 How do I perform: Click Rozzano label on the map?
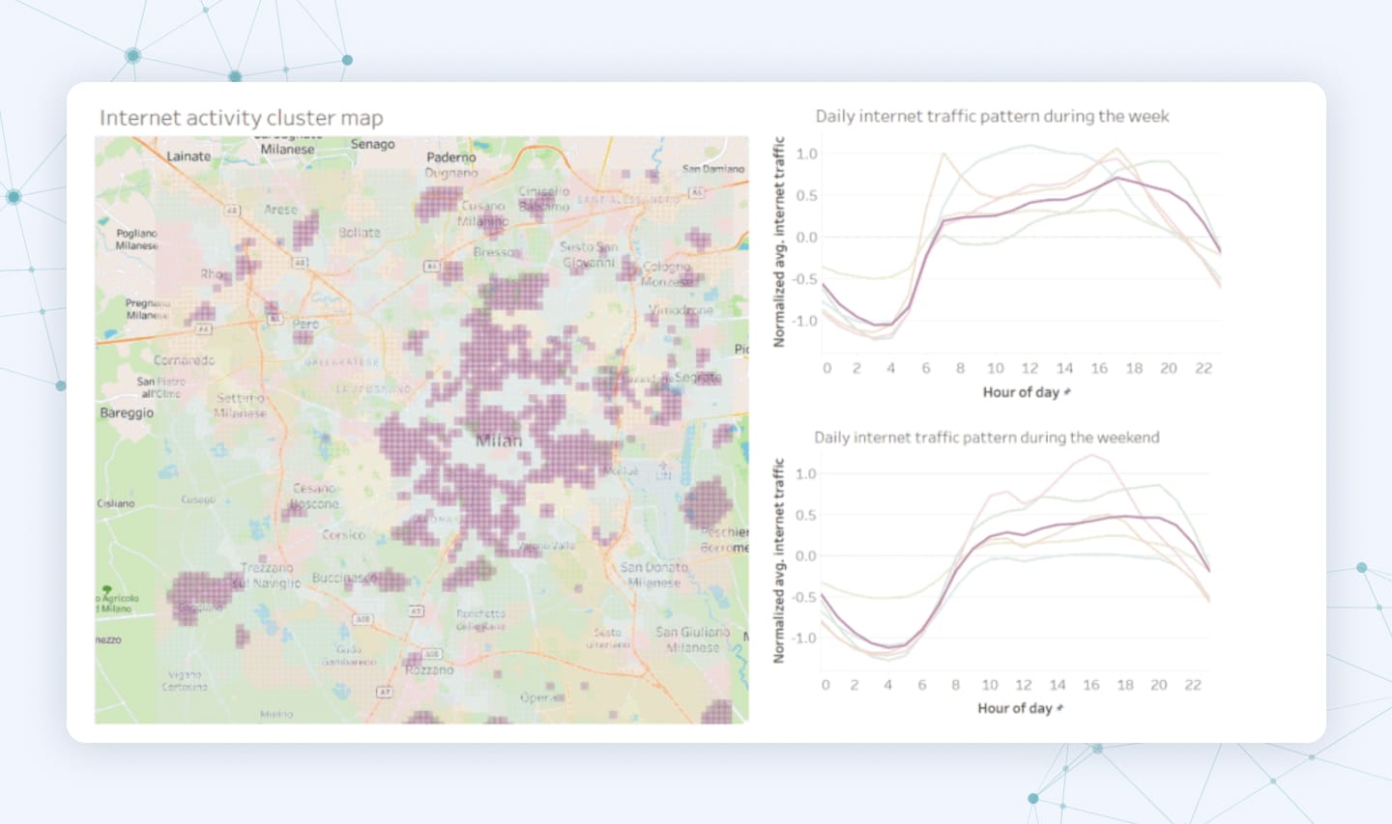(429, 669)
